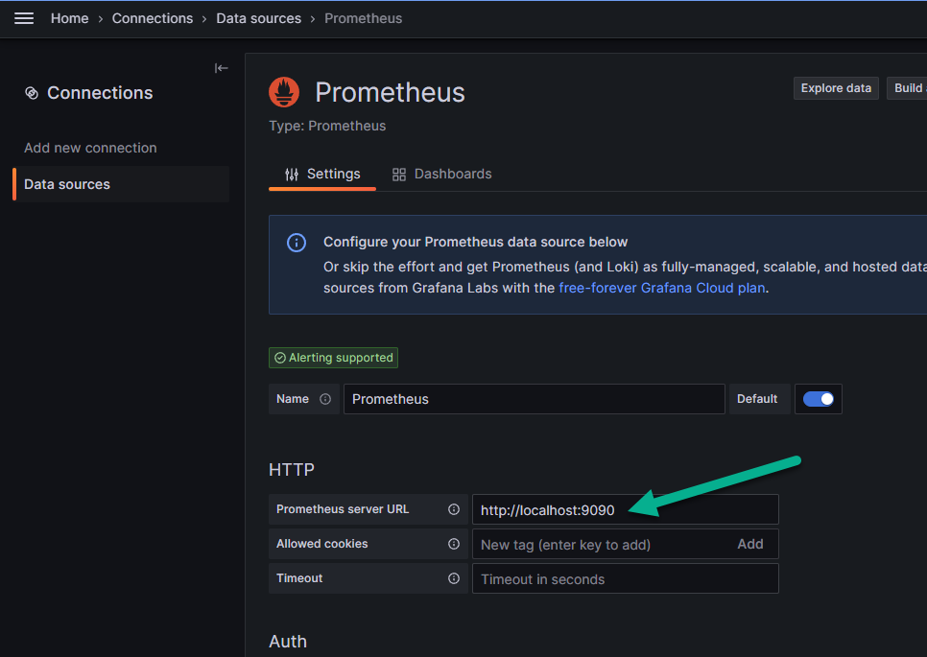Click the Prometheus server URL field
The image size is (927, 657).
coord(624,509)
